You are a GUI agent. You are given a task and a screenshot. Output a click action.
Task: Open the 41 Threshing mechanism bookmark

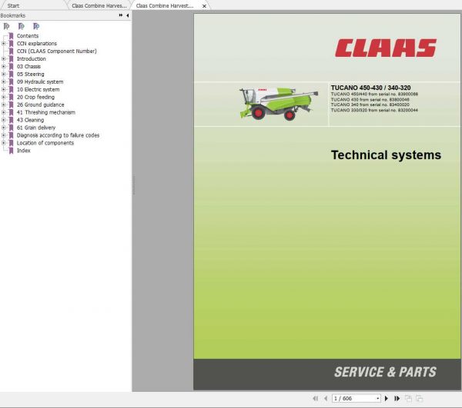46,112
